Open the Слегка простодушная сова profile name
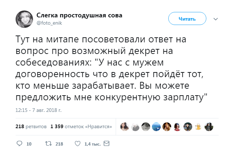The image size is (235, 151). (79, 15)
